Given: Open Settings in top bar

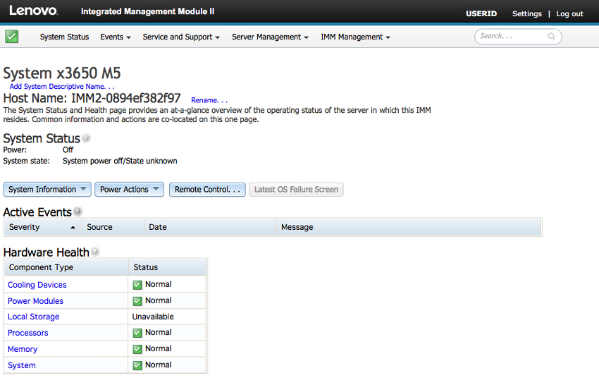Looking at the screenshot, I should [527, 14].
